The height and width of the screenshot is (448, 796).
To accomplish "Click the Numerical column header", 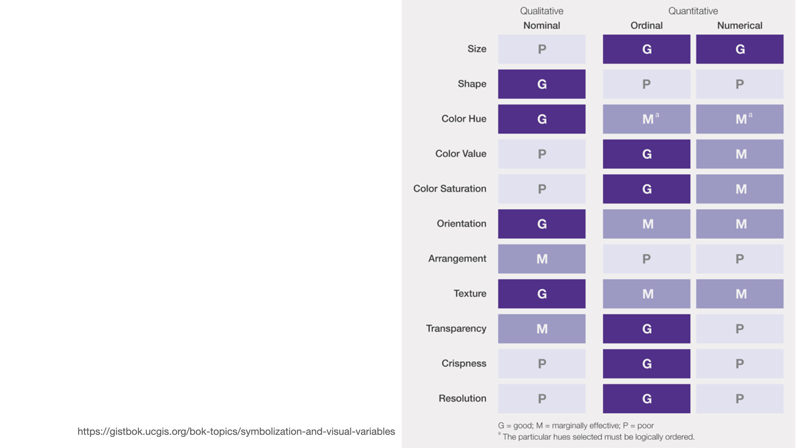I will coord(740,25).
